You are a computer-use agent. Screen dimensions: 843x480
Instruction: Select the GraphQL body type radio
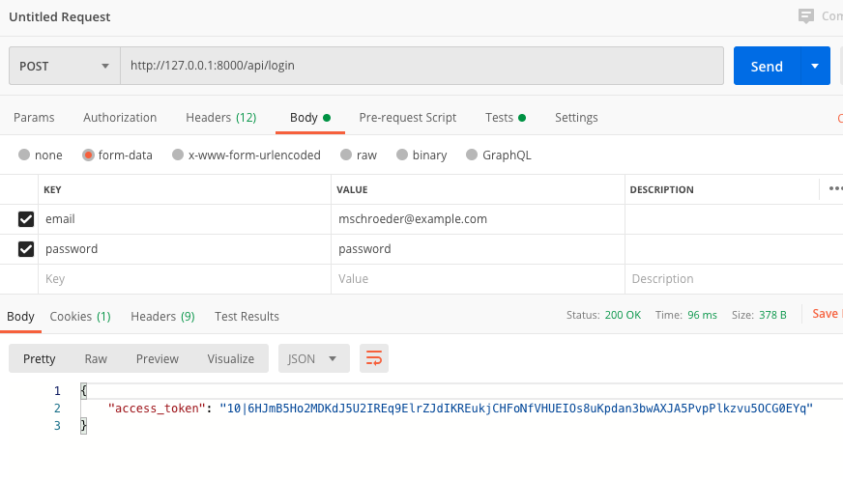click(472, 155)
